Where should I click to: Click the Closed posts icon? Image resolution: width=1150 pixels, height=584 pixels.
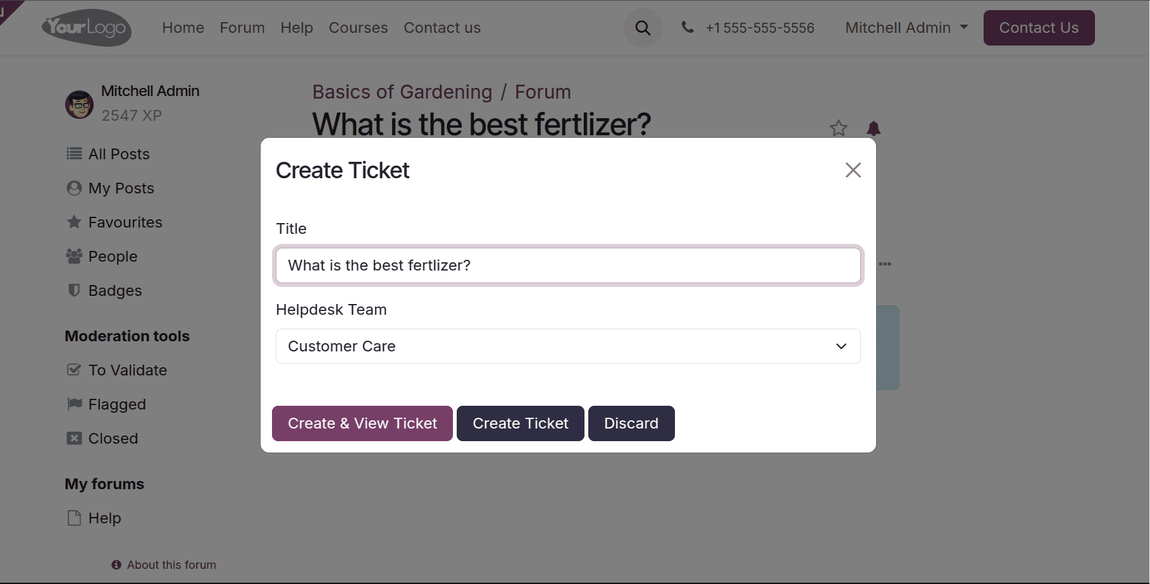coord(74,438)
